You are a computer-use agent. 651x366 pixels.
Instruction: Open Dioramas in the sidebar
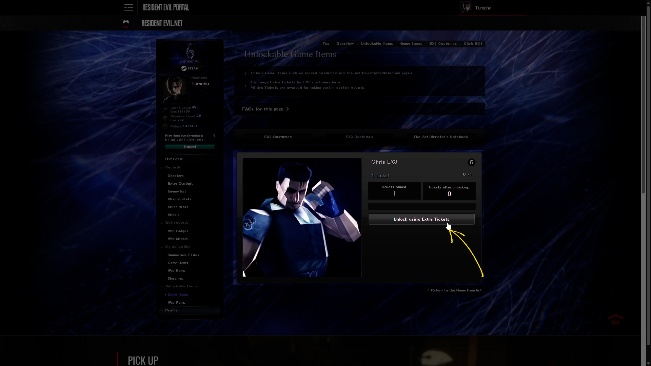point(175,279)
